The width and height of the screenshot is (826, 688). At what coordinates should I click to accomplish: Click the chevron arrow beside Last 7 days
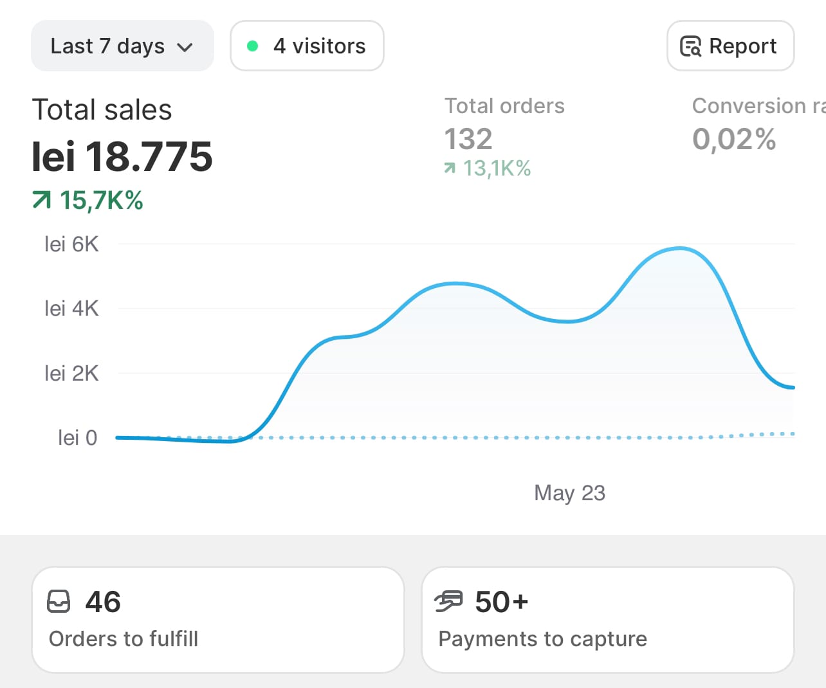pos(185,48)
